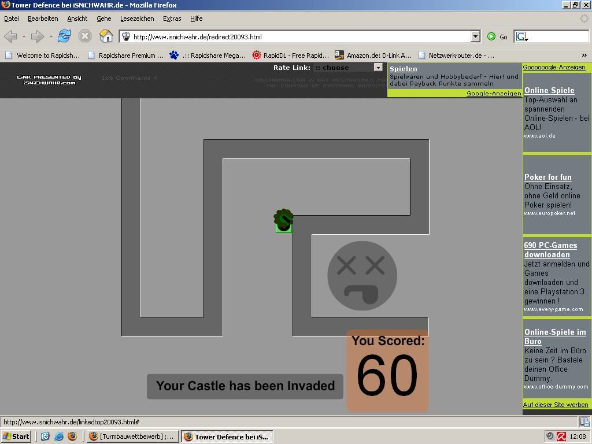
Task: Click the dead face game over icon
Action: (x=362, y=276)
